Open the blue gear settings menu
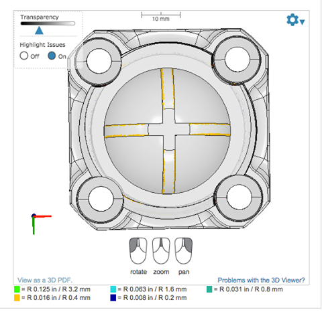This screenshot has height=318, width=322. pyautogui.click(x=292, y=20)
